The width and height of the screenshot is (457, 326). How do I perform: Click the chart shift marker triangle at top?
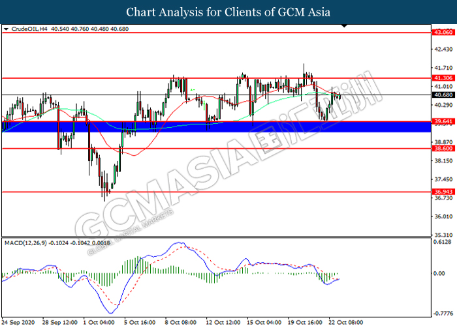tap(344, 26)
